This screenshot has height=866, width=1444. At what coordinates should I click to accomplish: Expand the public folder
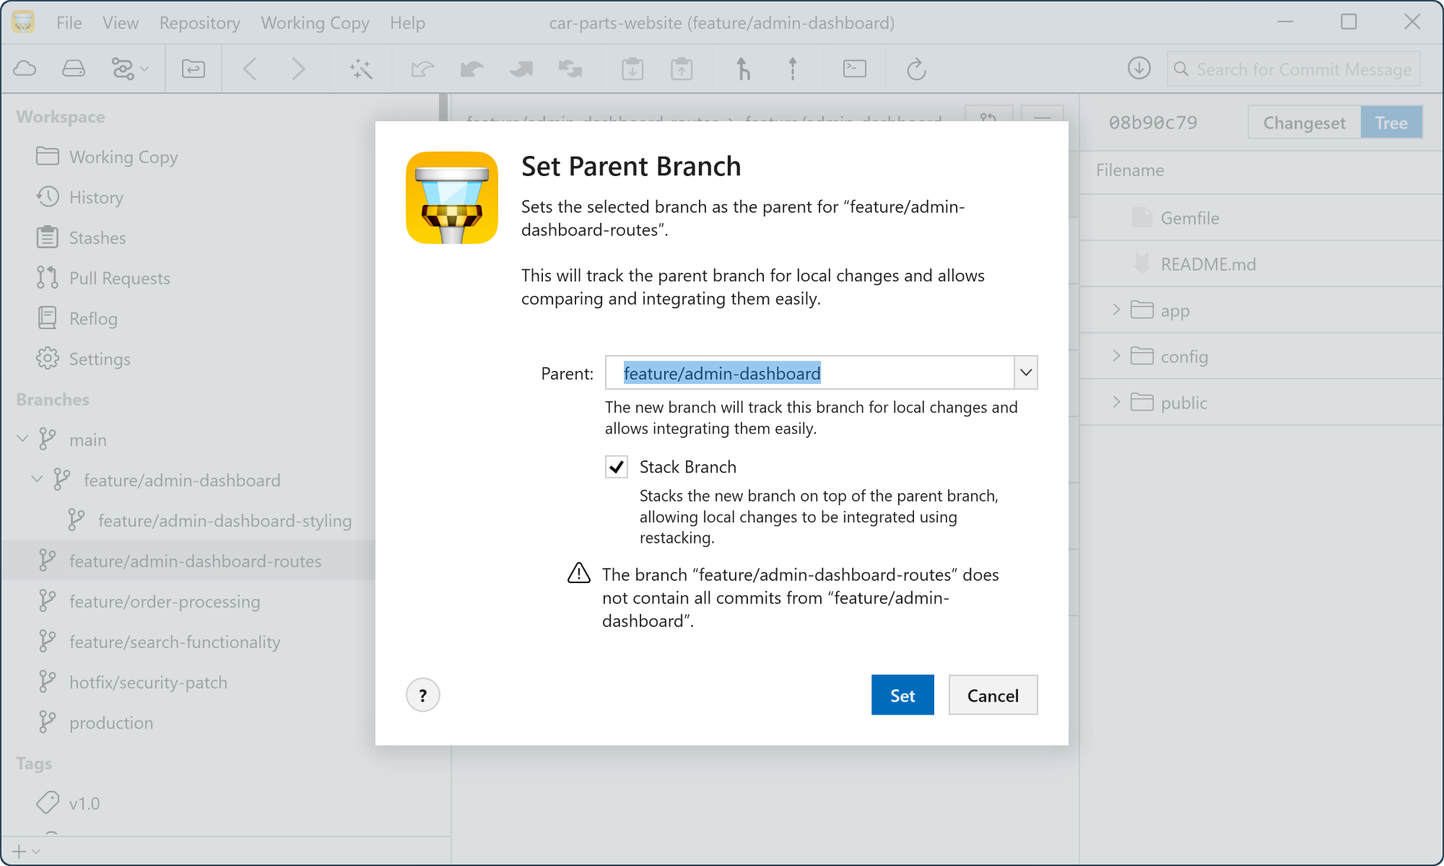(1116, 402)
